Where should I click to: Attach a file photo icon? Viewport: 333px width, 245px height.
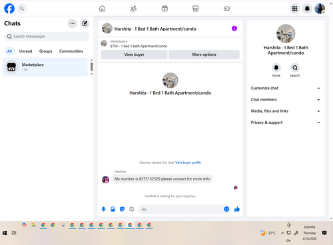(x=113, y=209)
